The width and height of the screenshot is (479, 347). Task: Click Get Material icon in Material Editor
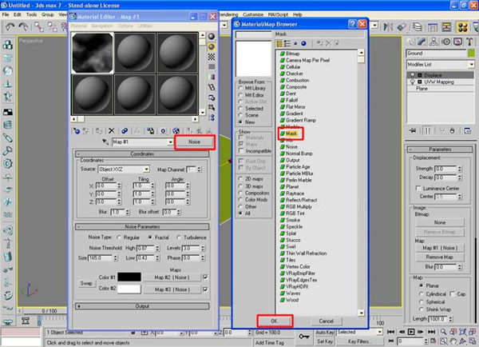77,131
